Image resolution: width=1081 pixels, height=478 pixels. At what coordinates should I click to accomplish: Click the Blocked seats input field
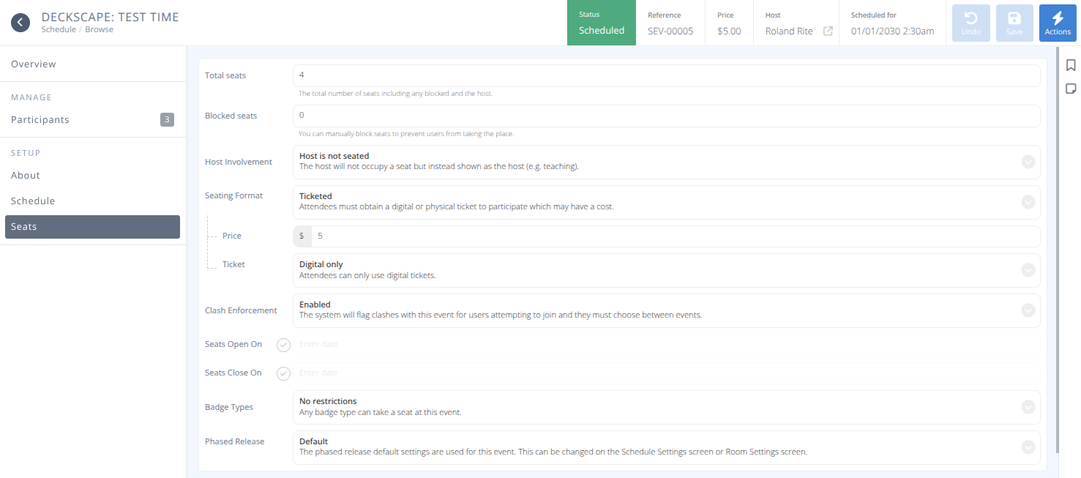tap(666, 116)
